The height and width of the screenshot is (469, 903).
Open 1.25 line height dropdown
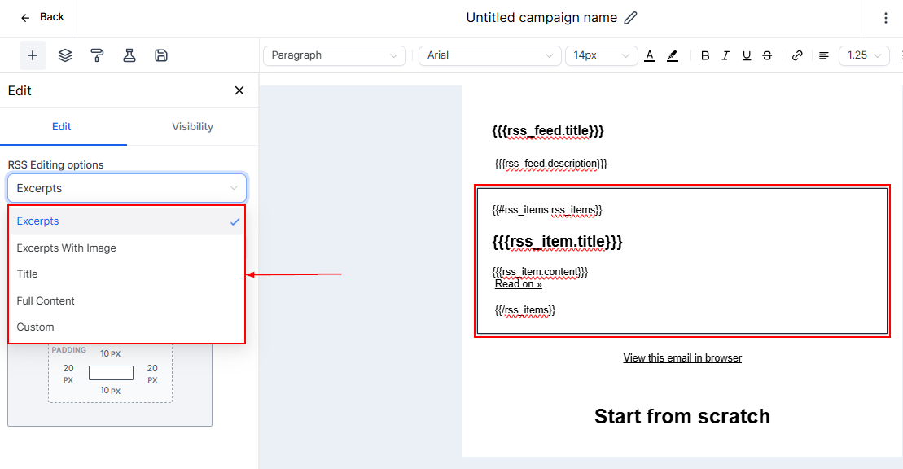[x=864, y=55]
